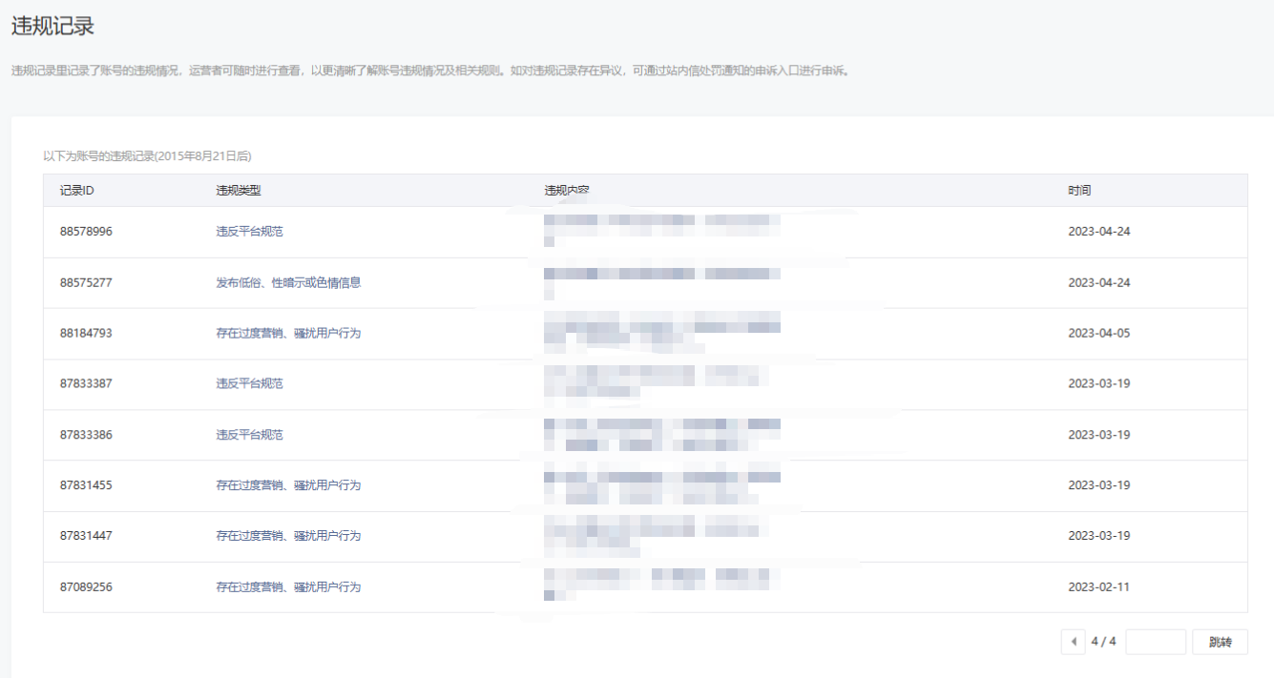Viewport: 1274px width, 678px height.
Task: Click the 违规类型 column header
Action: [239, 191]
